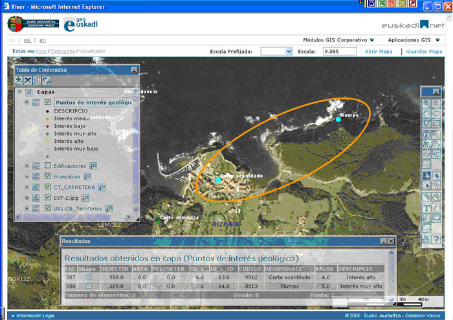Screen dimensions: 453x320
Task: Select the pan hand tool
Action: (426, 114)
